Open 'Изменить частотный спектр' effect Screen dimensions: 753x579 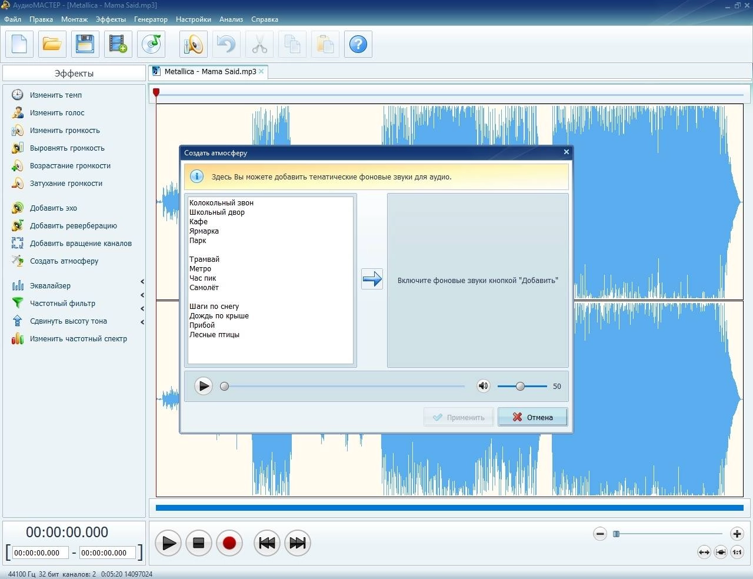click(x=78, y=338)
